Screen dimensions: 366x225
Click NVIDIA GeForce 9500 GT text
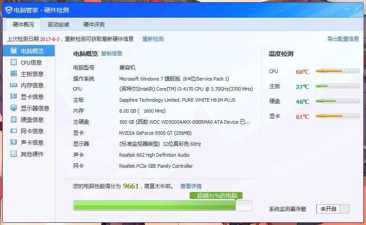coord(155,133)
